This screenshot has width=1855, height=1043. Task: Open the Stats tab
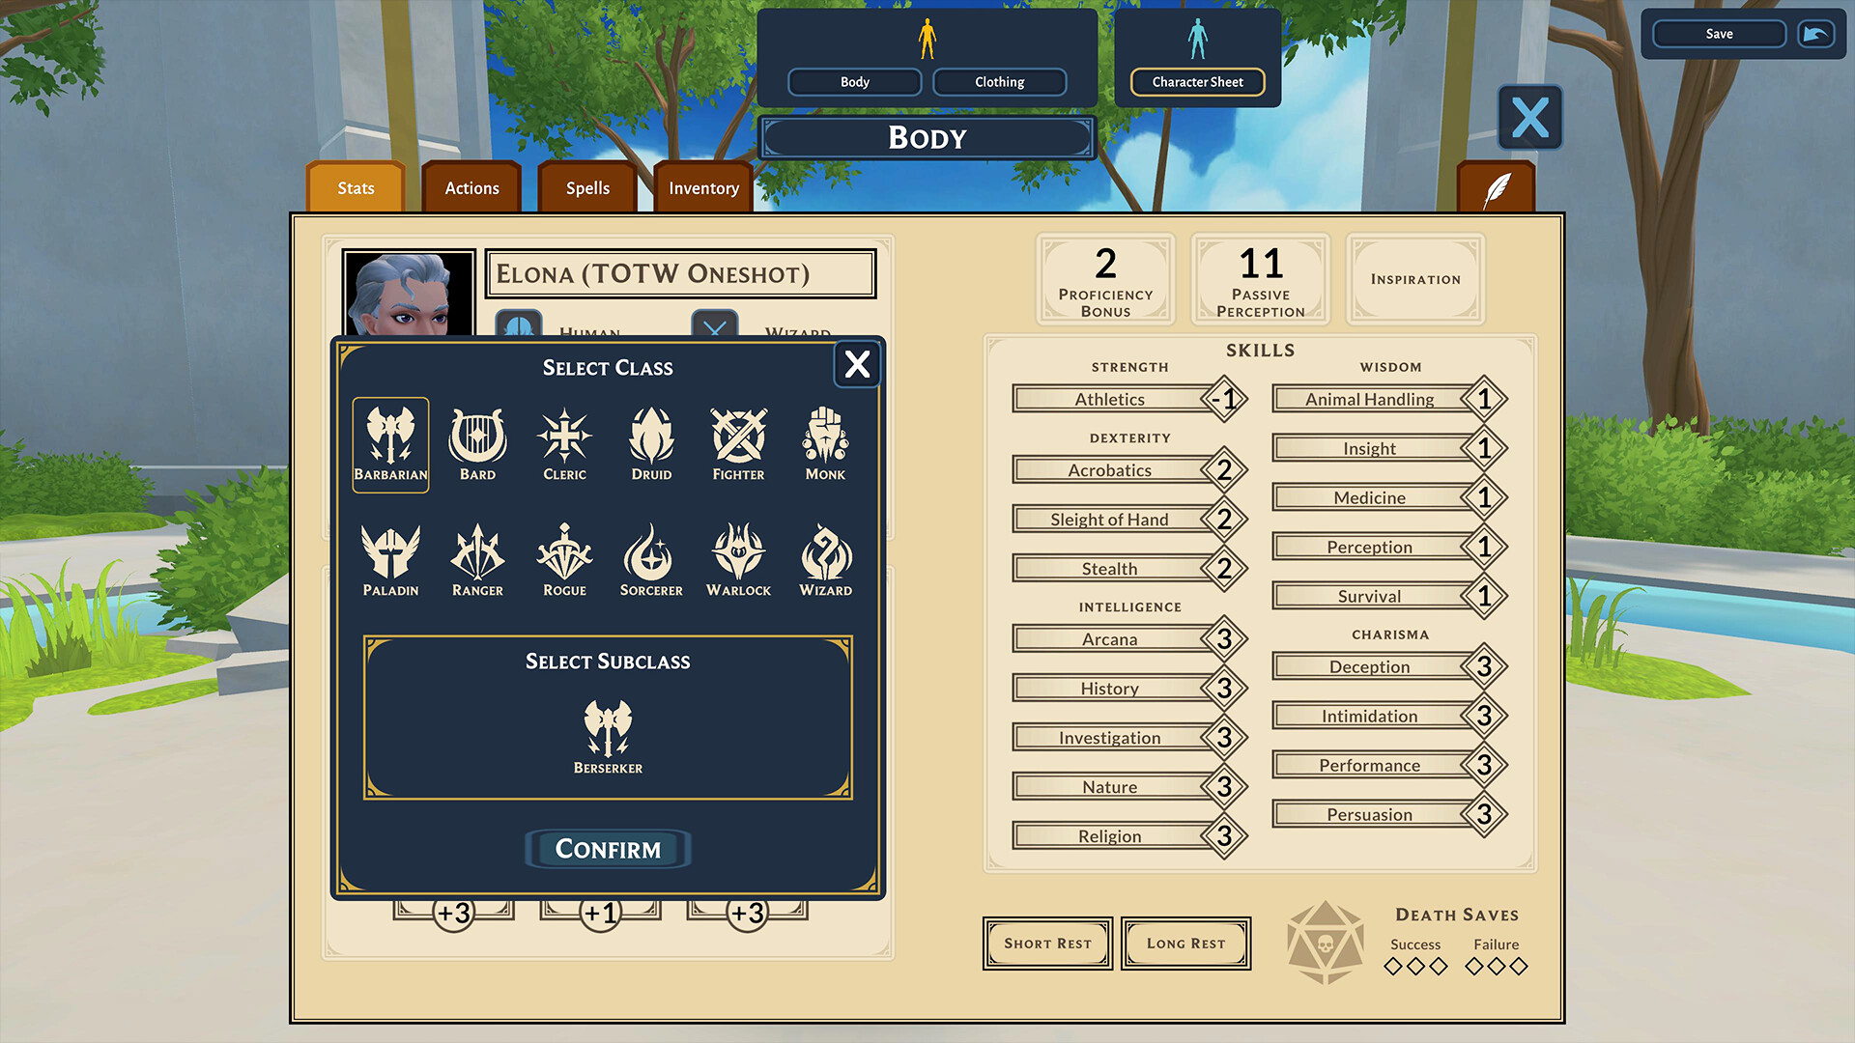point(358,187)
